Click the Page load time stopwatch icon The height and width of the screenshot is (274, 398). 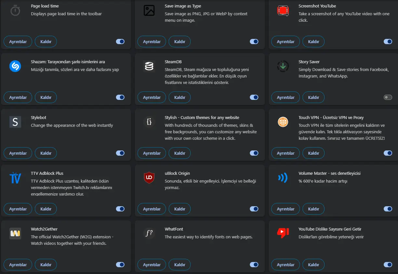click(15, 11)
